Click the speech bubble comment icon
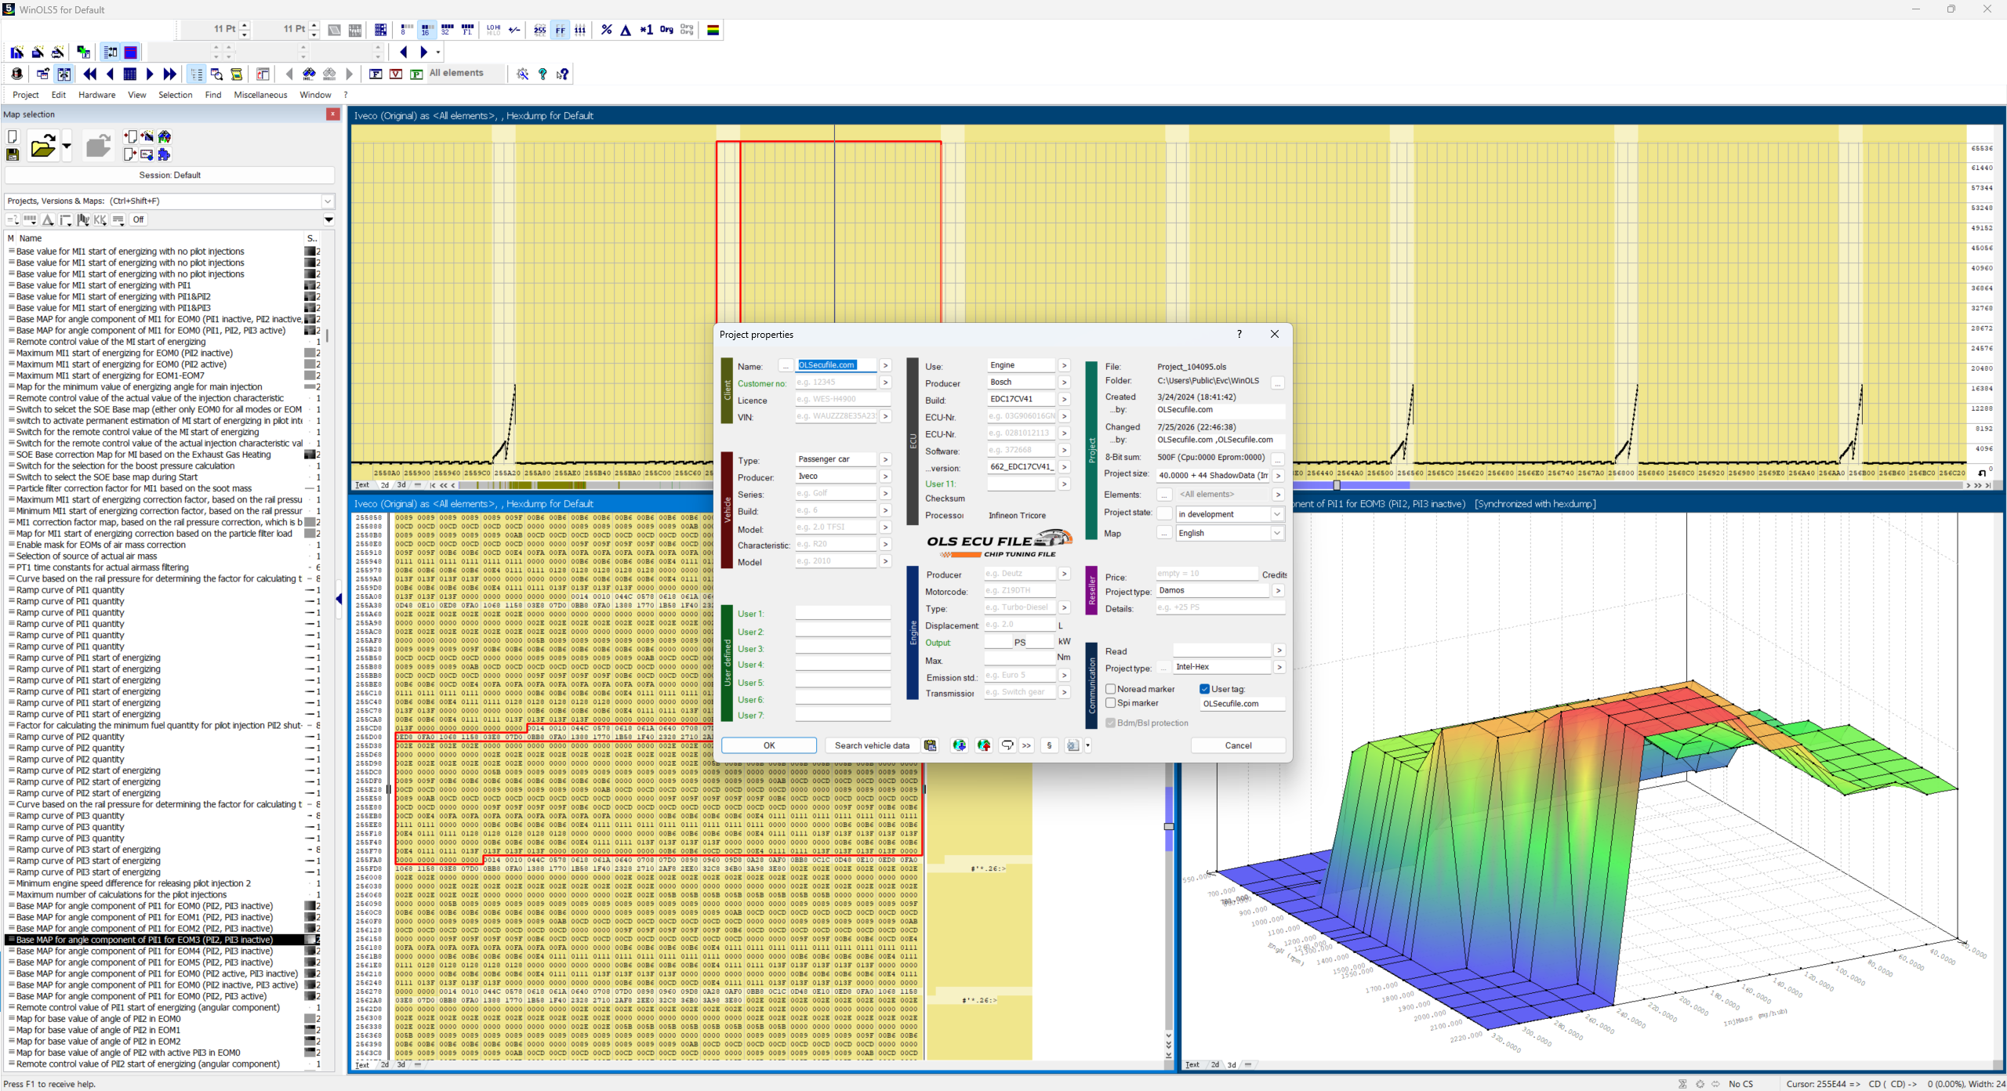The image size is (2007, 1091). pos(1007,745)
